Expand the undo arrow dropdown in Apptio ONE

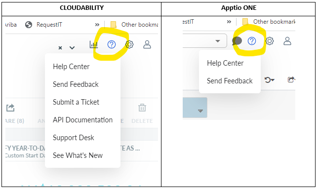(270, 80)
